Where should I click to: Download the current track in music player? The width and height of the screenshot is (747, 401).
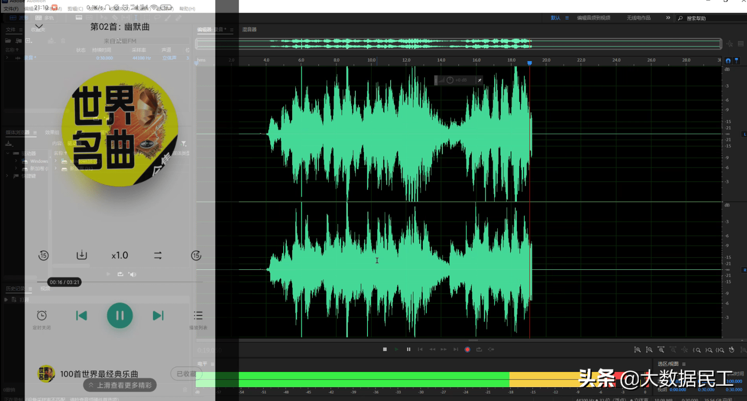82,255
